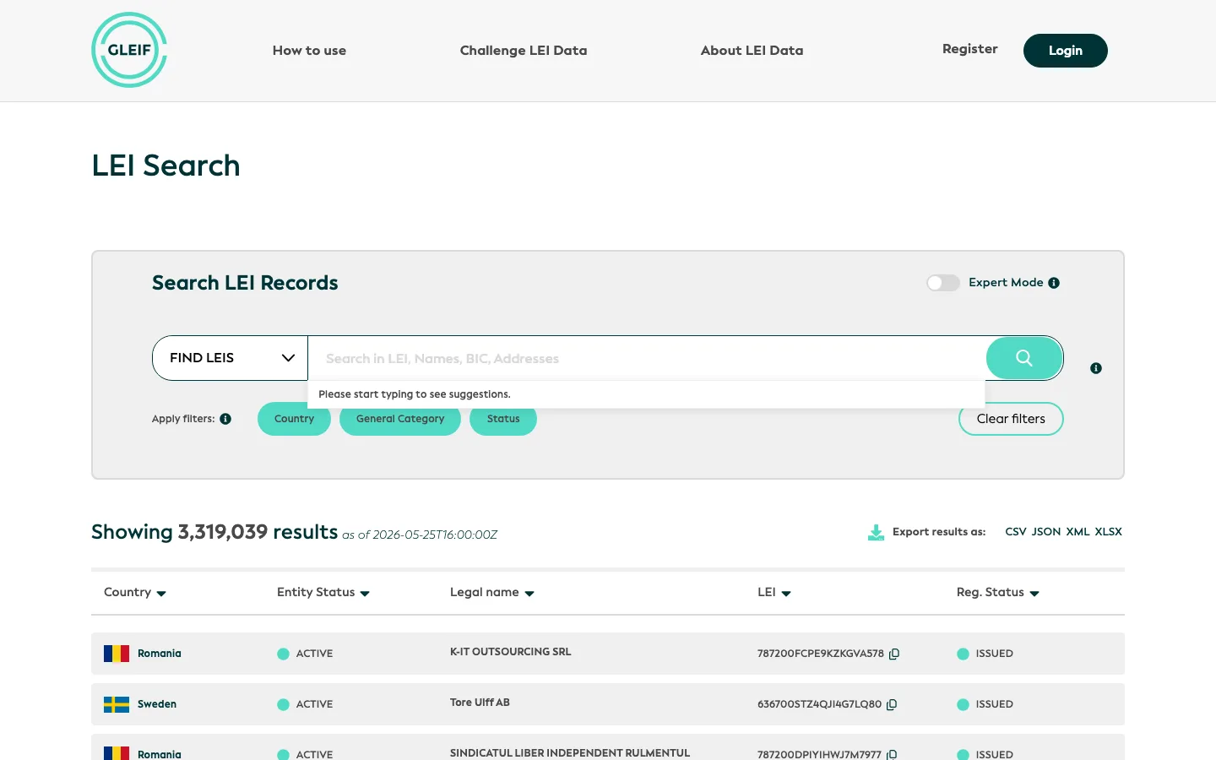
Task: Open the FIND LEIS dropdown
Action: click(230, 358)
